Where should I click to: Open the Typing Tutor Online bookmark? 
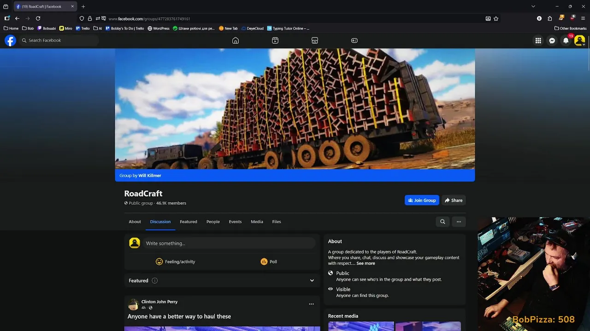click(288, 29)
